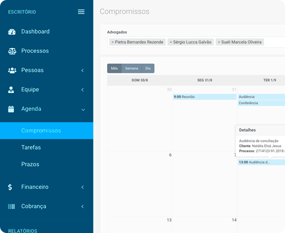Select day 13 in calendar

point(169,220)
